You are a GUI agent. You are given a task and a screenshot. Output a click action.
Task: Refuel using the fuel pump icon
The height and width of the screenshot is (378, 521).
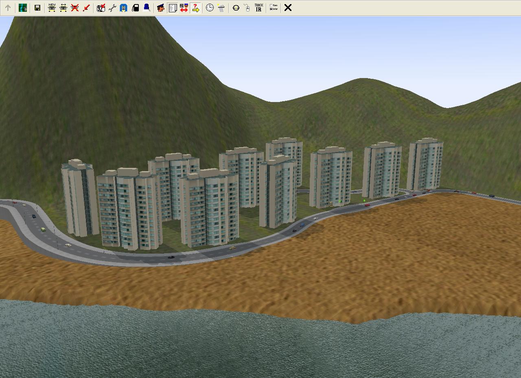(135, 8)
